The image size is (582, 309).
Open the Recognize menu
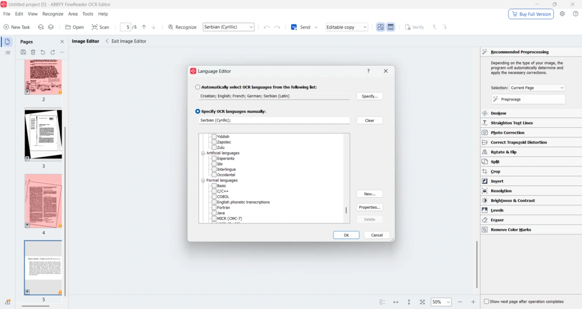(x=52, y=14)
